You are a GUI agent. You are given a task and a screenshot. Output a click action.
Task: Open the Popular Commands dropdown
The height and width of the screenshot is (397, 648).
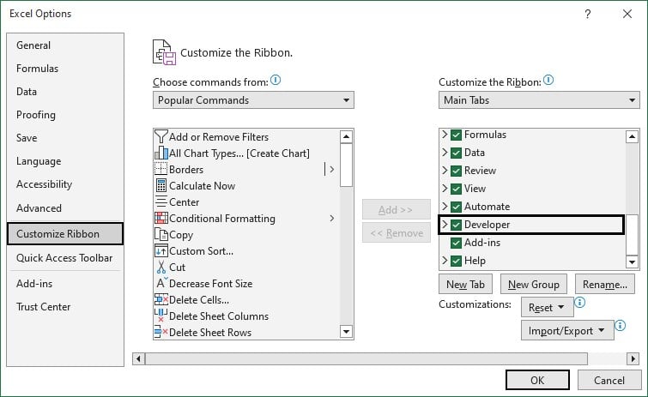click(x=253, y=99)
